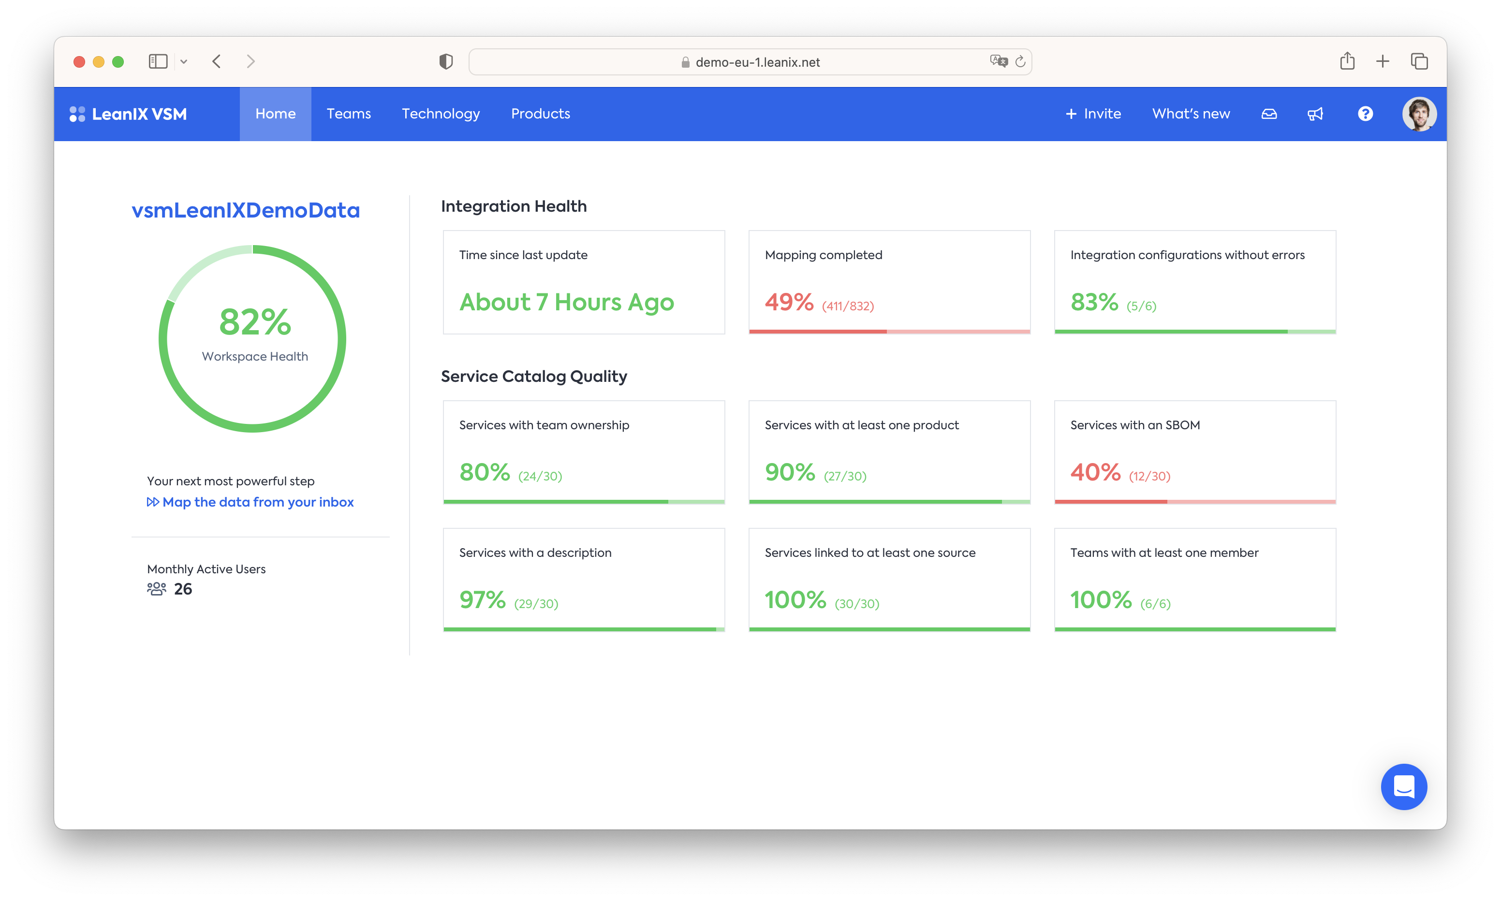Open the inbox tray icon
The height and width of the screenshot is (901, 1501).
tap(1269, 114)
